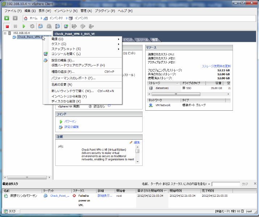Open the Edit menu
Screen dimensions: 259x217
pyautogui.click(x=30, y=11)
